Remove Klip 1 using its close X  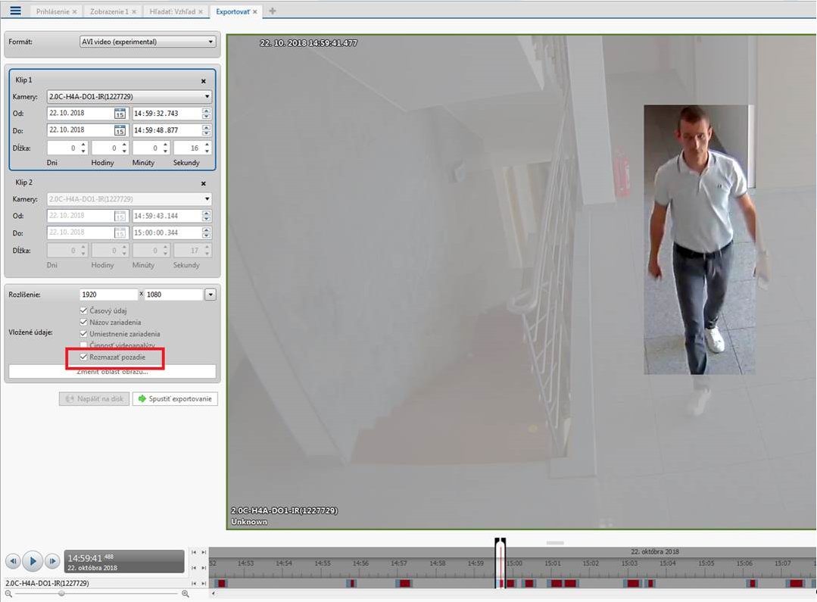click(x=203, y=80)
